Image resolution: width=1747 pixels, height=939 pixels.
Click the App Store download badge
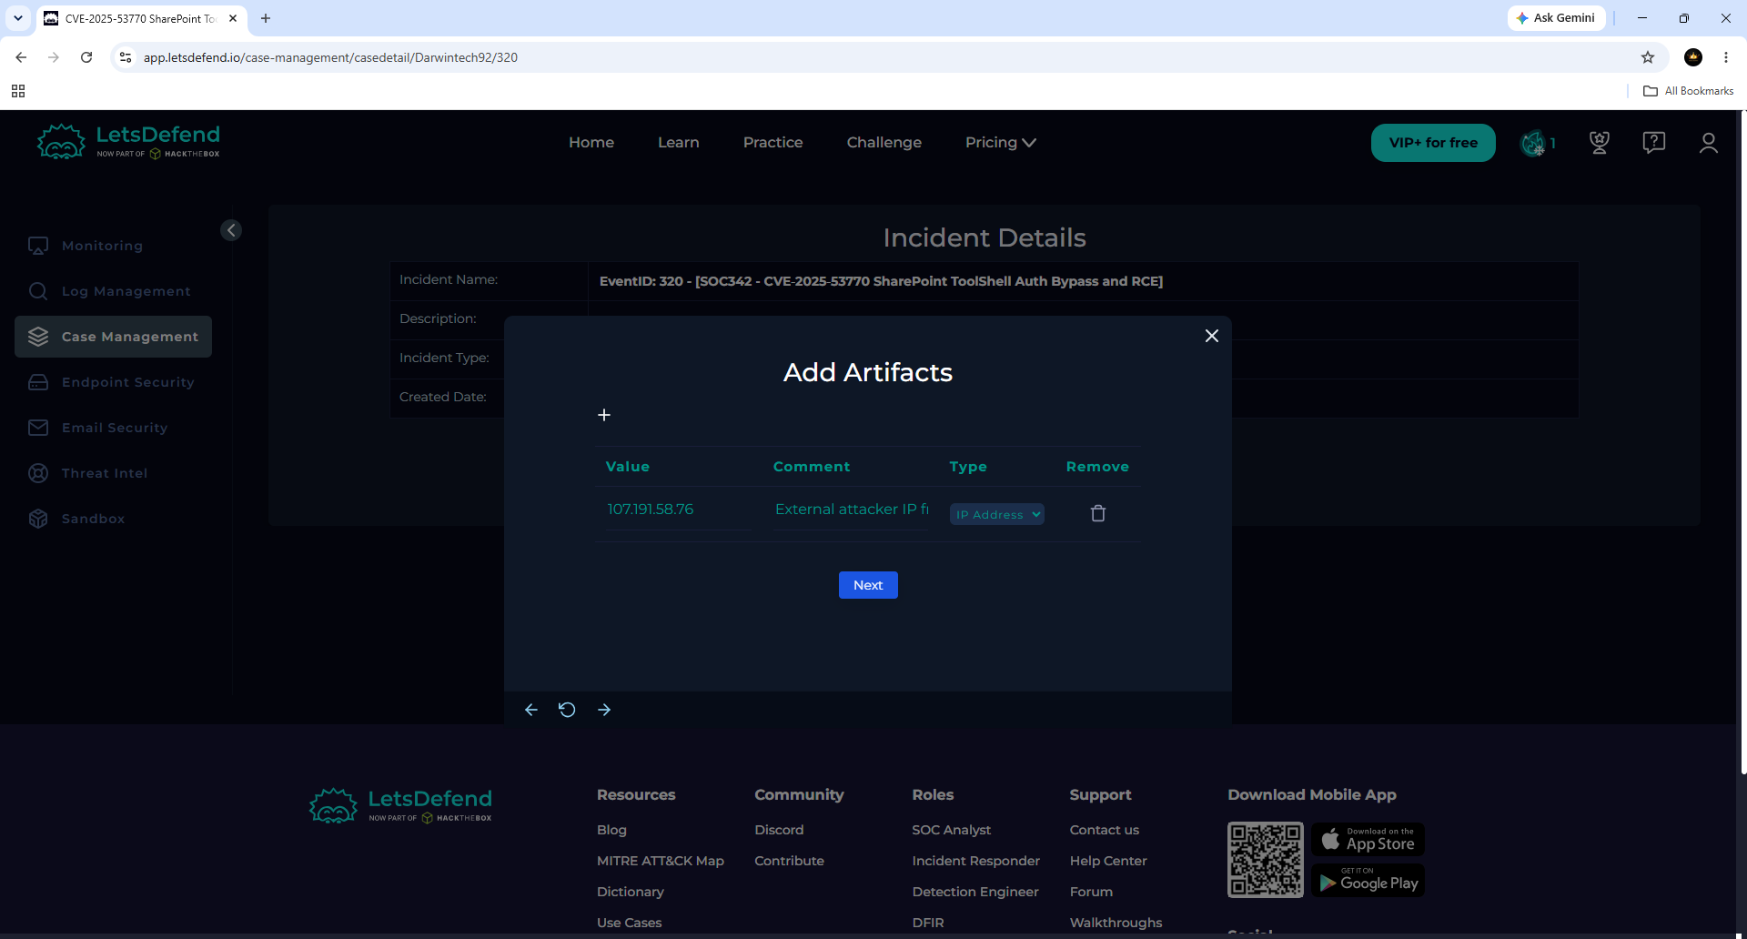(x=1368, y=839)
